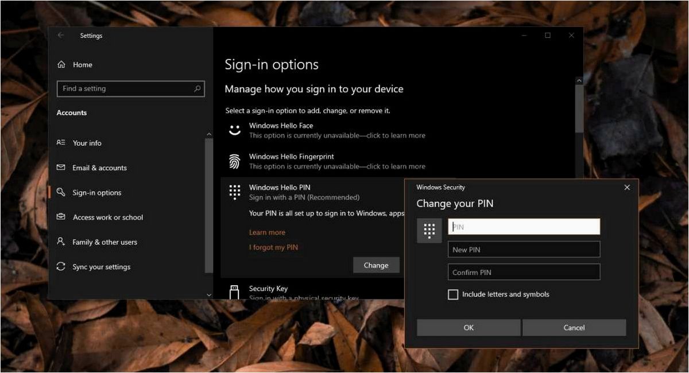Click the Windows Hello Fingerprint icon
This screenshot has width=689, height=373.
(x=234, y=161)
